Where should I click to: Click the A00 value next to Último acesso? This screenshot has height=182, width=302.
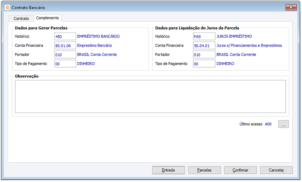[x=268, y=124]
